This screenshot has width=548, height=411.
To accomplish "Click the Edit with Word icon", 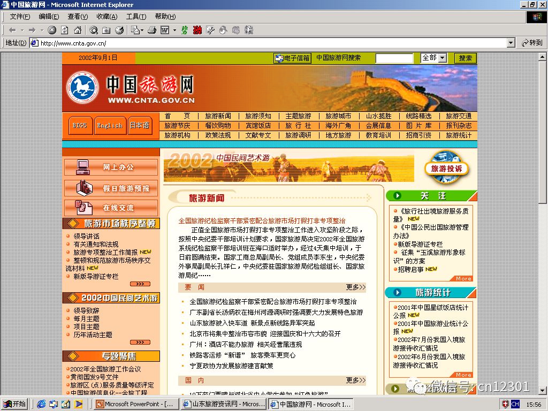I will 165,31.
